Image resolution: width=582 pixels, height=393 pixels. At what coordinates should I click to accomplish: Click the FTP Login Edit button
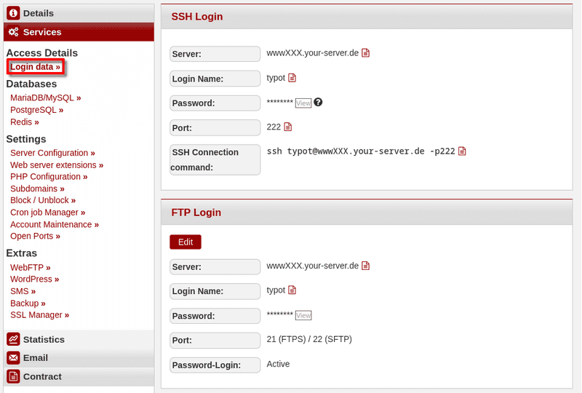point(186,242)
